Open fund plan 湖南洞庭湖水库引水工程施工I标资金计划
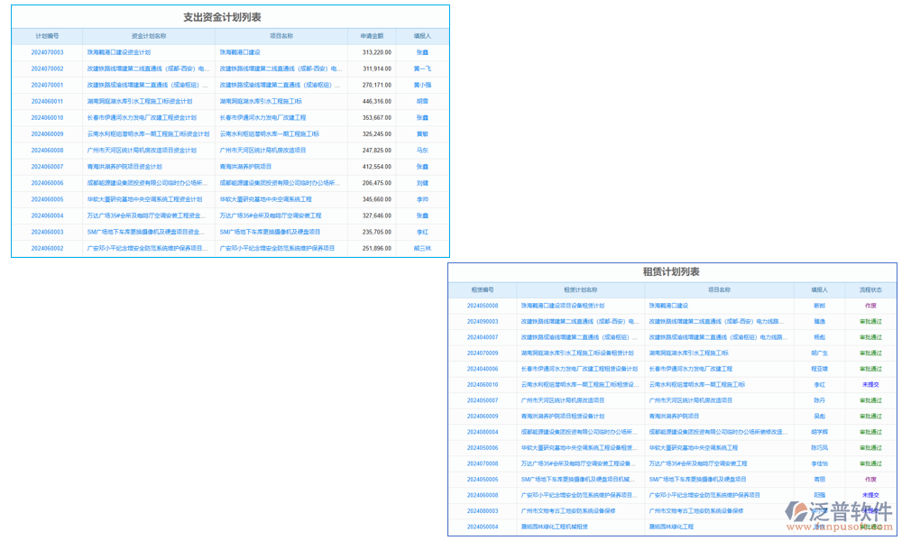 (x=140, y=101)
